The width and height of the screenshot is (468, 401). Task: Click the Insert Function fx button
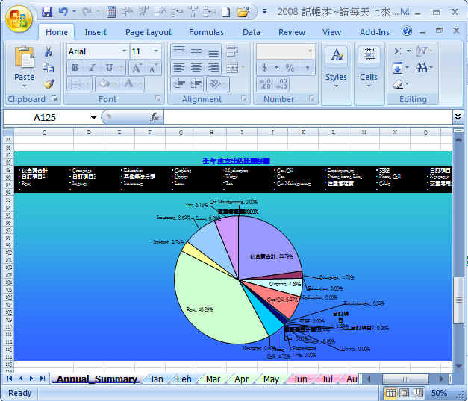[155, 117]
